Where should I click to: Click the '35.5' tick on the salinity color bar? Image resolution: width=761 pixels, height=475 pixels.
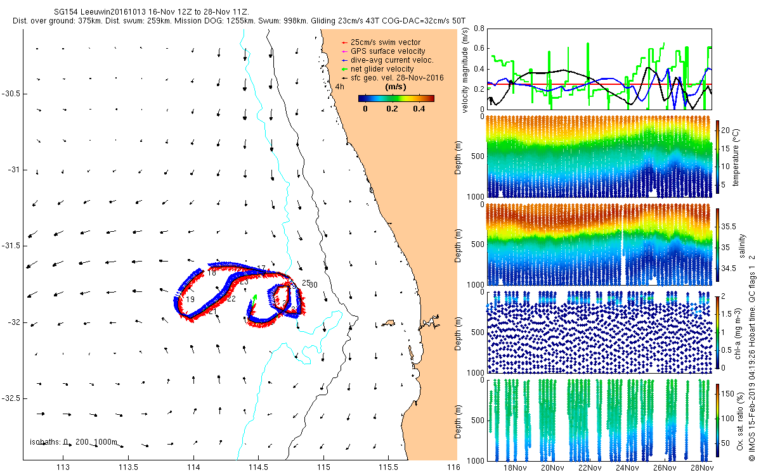pyautogui.click(x=730, y=226)
